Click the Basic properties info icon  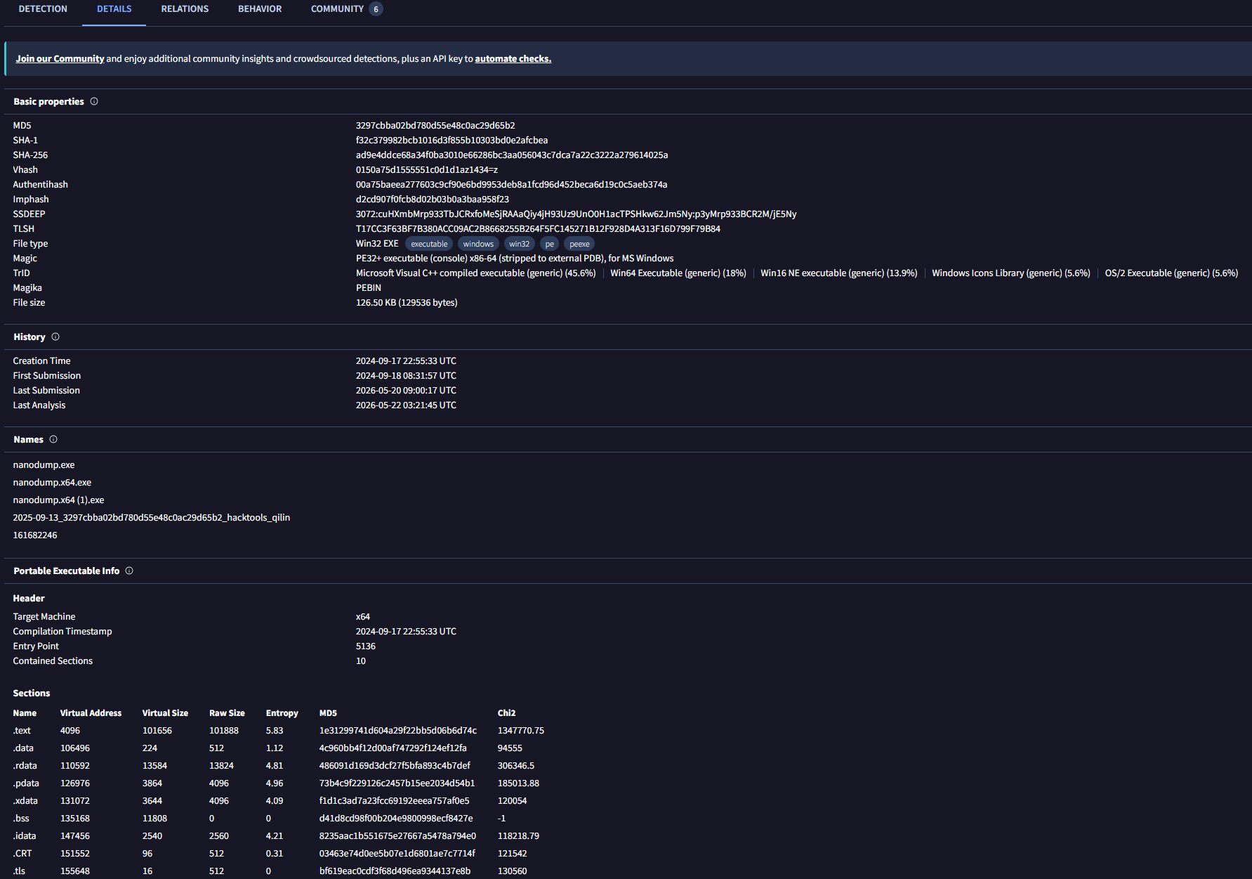point(94,101)
